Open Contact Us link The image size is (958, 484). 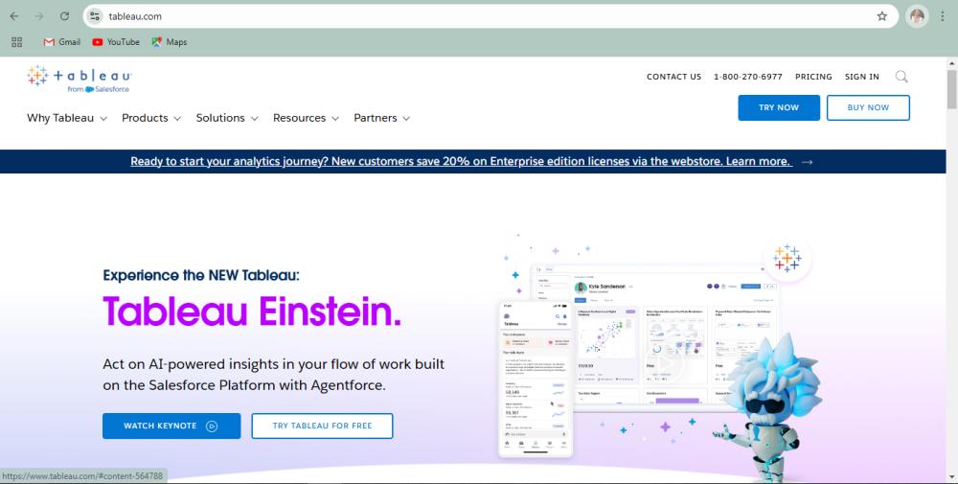click(673, 77)
